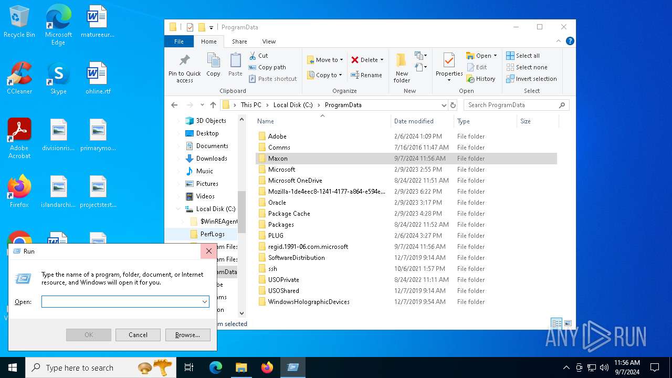This screenshot has width=672, height=378.
Task: Click Search ProgramData field
Action: click(516, 105)
